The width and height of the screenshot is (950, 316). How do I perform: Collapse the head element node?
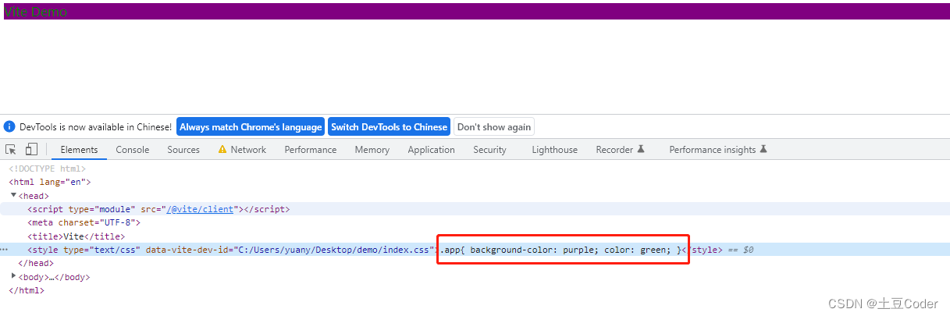point(14,196)
